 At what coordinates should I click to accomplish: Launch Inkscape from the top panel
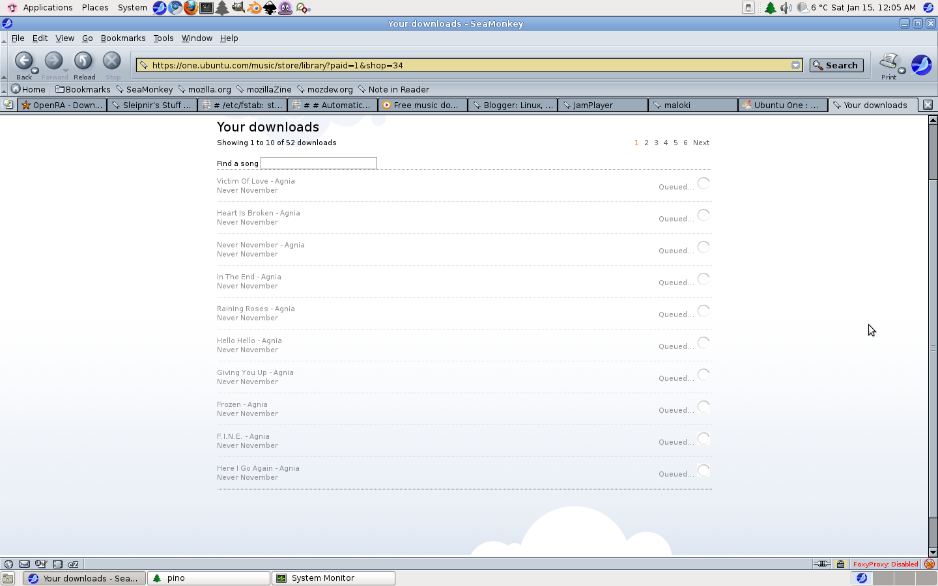point(270,8)
